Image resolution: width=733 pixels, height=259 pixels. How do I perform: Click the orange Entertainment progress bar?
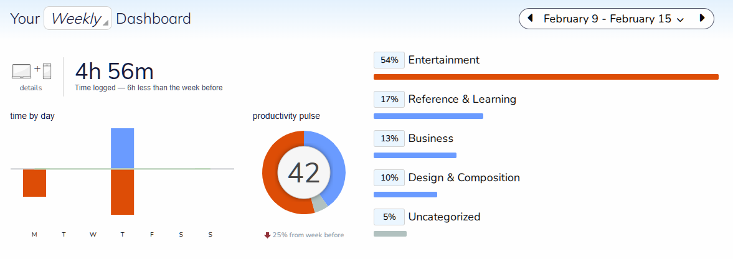point(546,77)
